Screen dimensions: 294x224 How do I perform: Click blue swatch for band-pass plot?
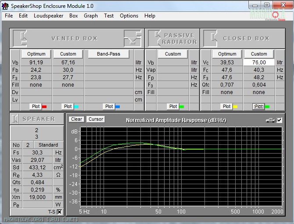118,107
